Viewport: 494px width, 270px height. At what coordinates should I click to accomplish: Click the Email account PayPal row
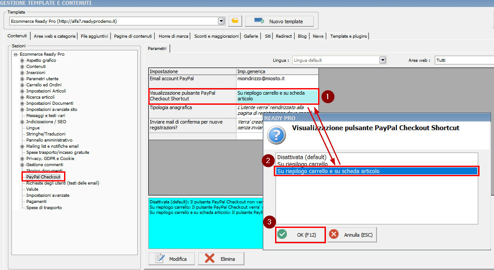point(233,82)
